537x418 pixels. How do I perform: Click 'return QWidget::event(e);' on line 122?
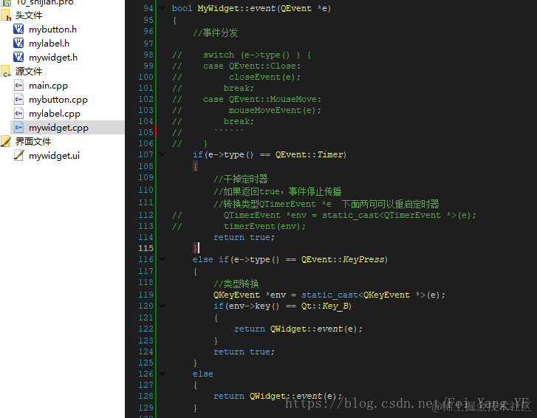tap(298, 329)
